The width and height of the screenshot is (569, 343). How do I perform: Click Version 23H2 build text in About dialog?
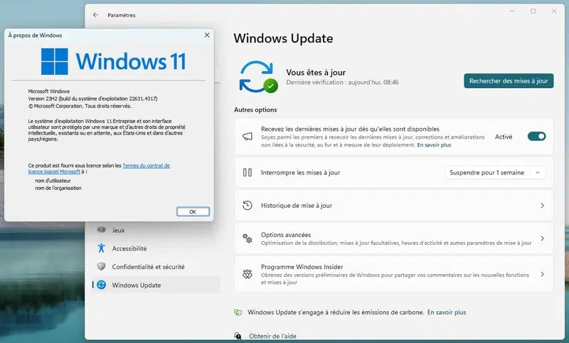pyautogui.click(x=93, y=99)
